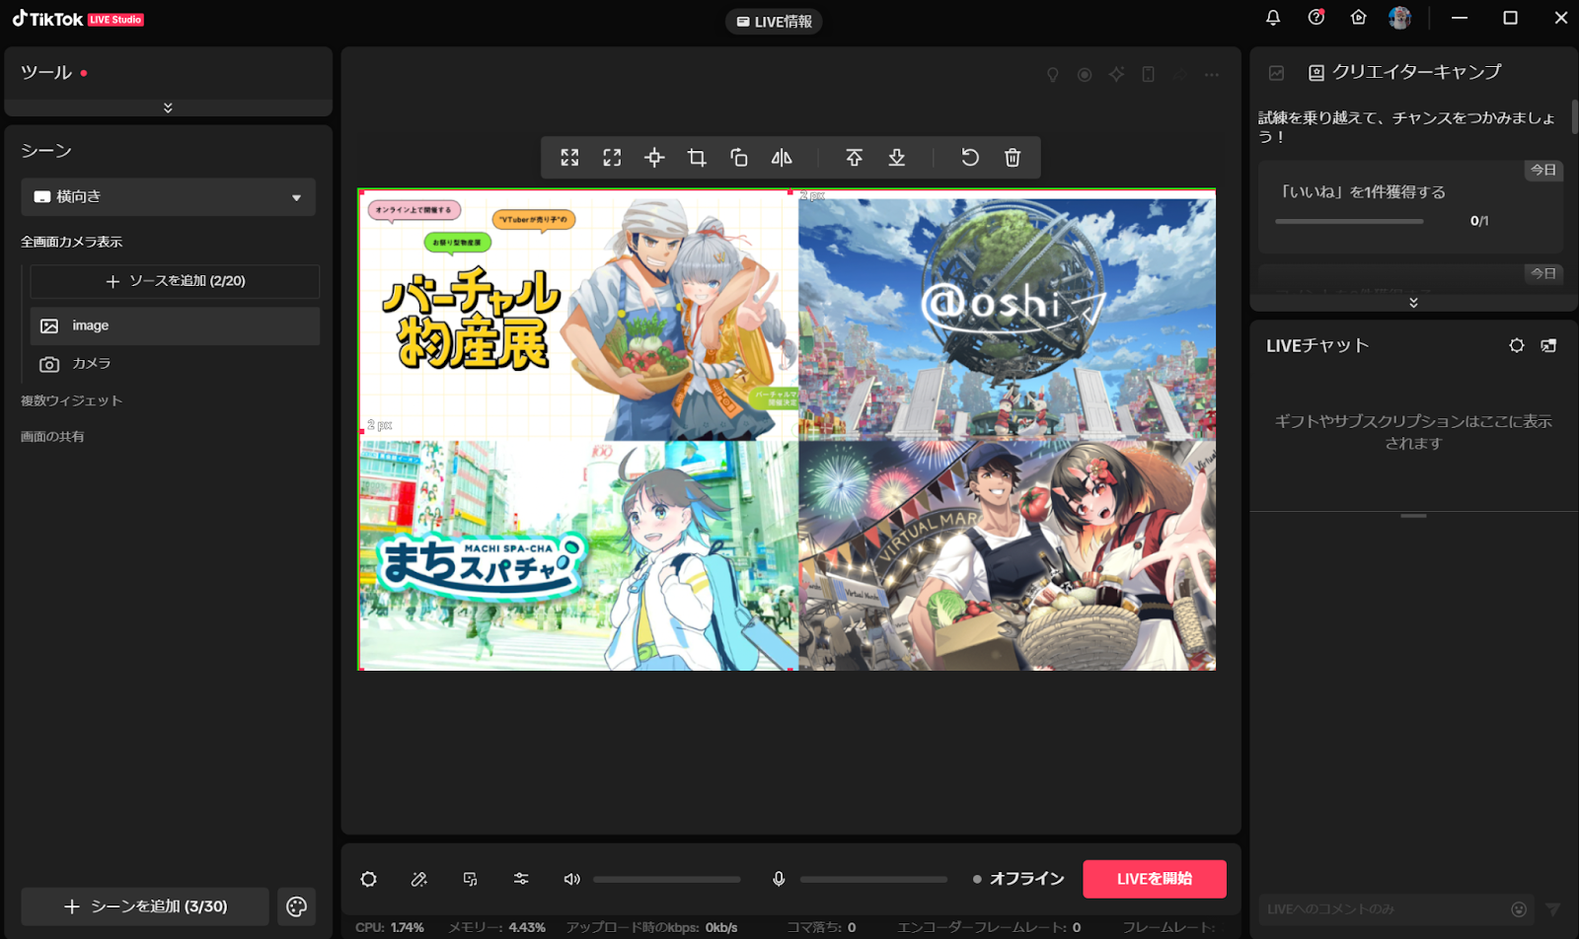
Task: Open the sparkle effects icon
Action: tap(1116, 75)
